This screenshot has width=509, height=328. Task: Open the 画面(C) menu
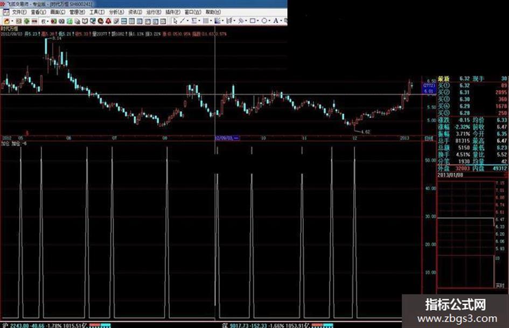(x=58, y=12)
